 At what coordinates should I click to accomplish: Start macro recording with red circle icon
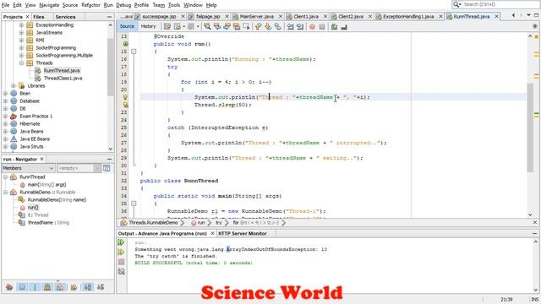point(312,26)
